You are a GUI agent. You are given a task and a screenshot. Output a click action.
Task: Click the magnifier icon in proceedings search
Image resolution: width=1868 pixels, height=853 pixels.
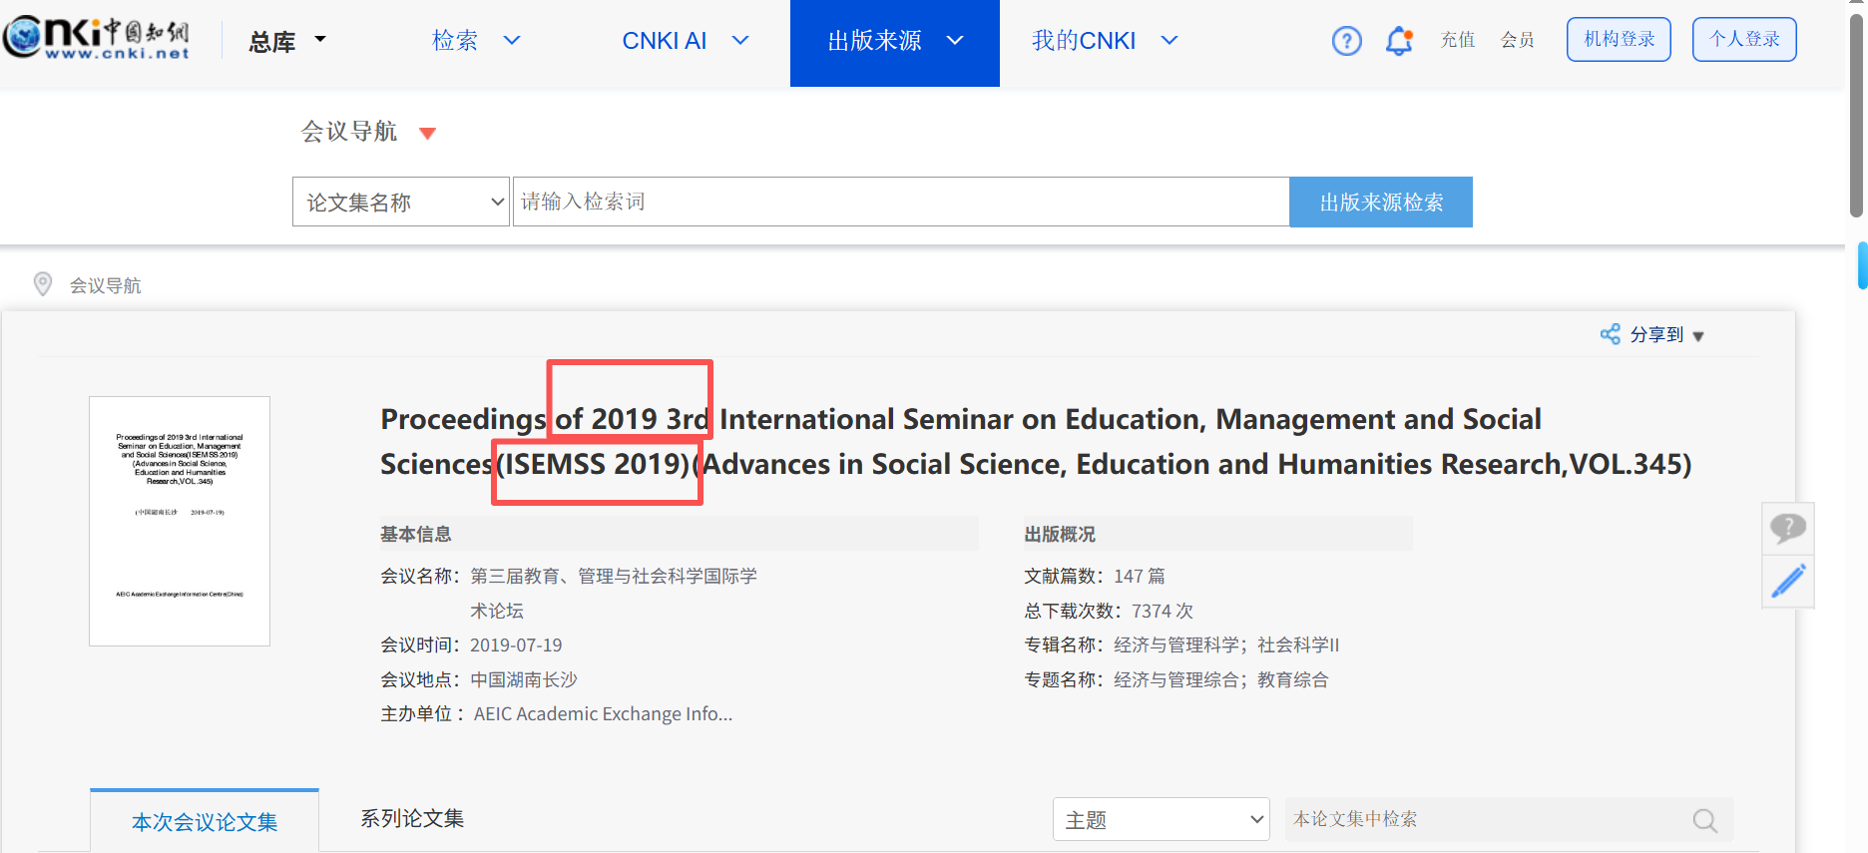1704,820
